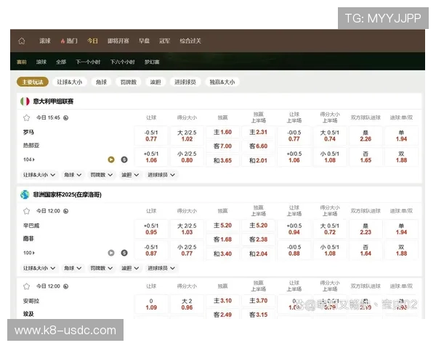Switch to 下一个小时 sub-tab
Image resolution: width=436 pixels, height=348 pixels.
tap(88, 62)
